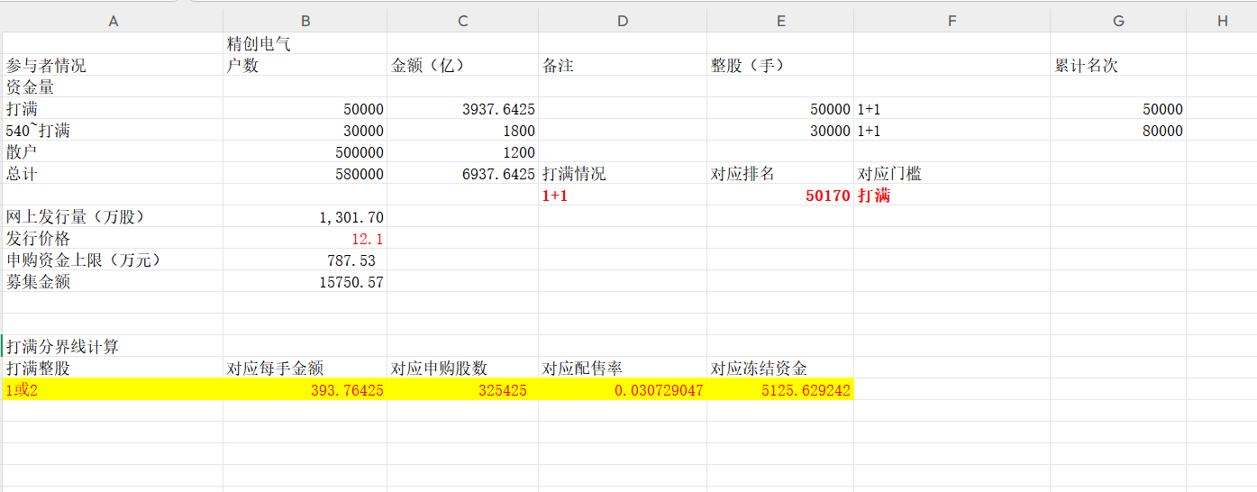Click the 申购资金上限（万元） label
This screenshot has height=492, width=1257.
[x=113, y=260]
